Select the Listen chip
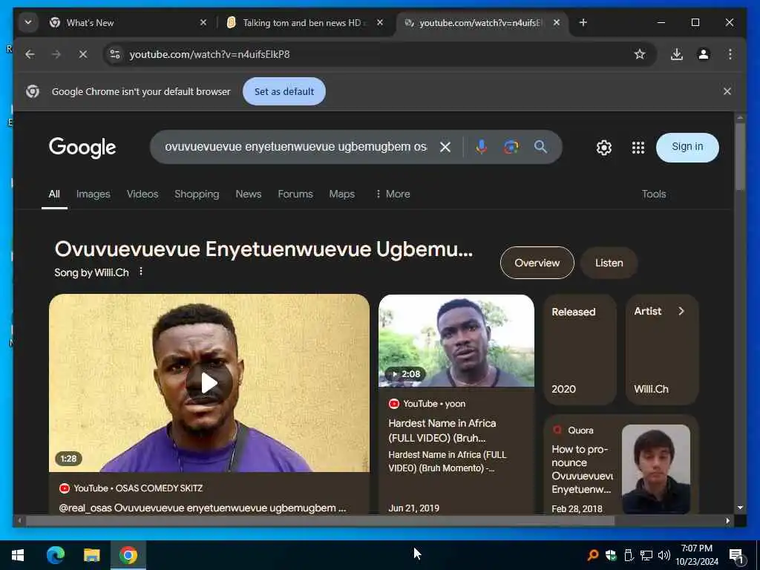Image resolution: width=760 pixels, height=570 pixels. point(609,263)
